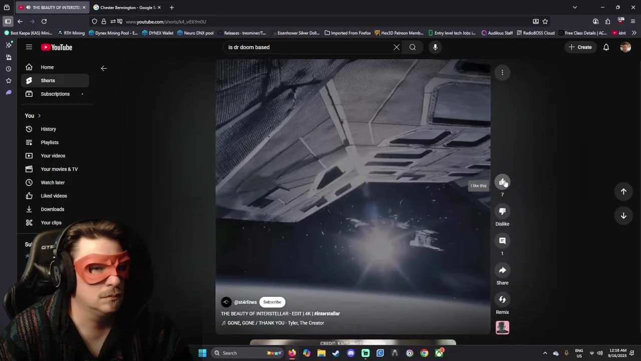641x361 pixels.
Task: Show hidden system tray icons
Action: (545, 353)
